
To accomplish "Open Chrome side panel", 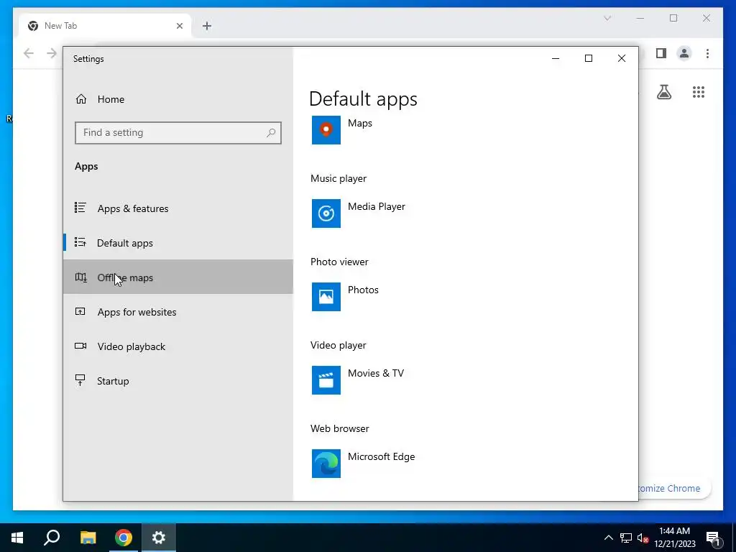I will (661, 53).
